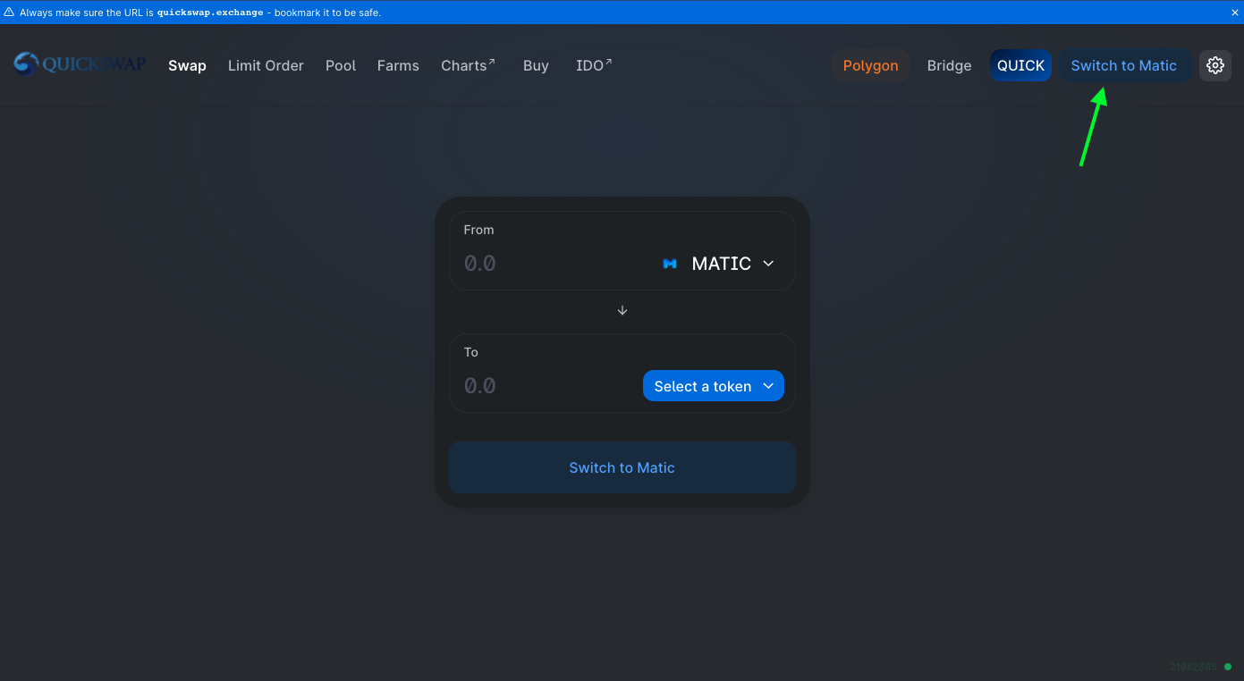
Task: Open the Pool page
Action: (341, 65)
